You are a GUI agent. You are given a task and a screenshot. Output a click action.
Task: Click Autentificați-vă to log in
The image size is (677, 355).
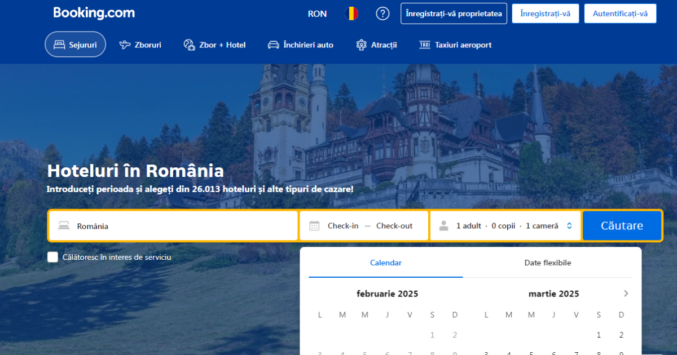click(620, 14)
